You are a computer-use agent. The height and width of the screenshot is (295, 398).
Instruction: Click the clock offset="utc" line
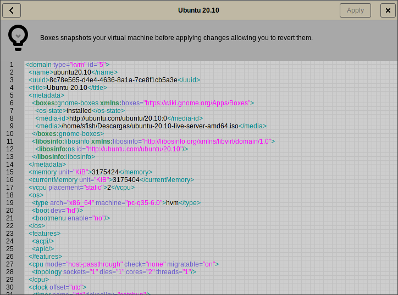click(58, 287)
